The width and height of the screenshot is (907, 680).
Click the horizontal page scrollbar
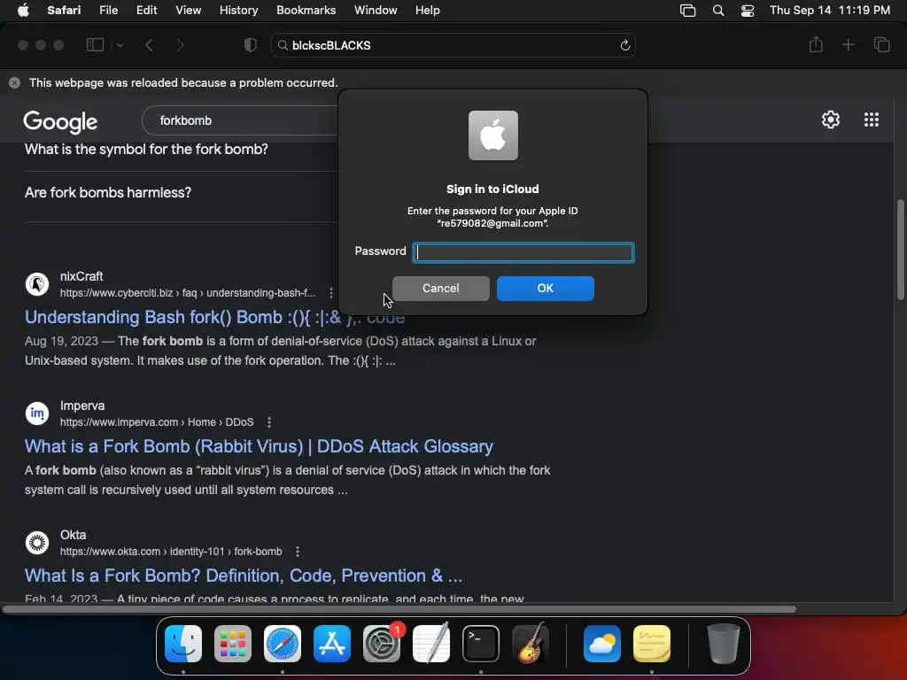point(399,609)
